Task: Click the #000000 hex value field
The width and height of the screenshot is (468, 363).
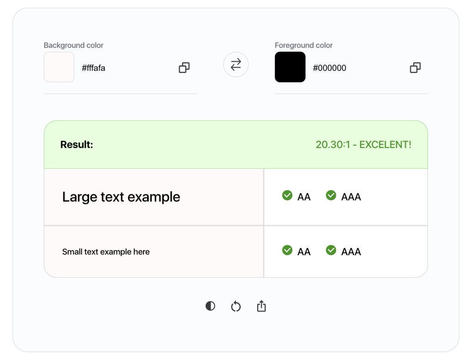Action: (330, 68)
